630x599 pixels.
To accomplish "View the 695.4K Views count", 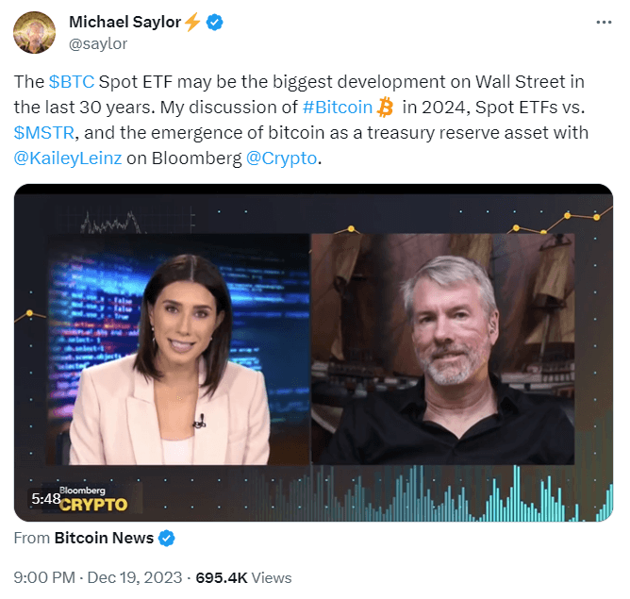I will (x=243, y=577).
